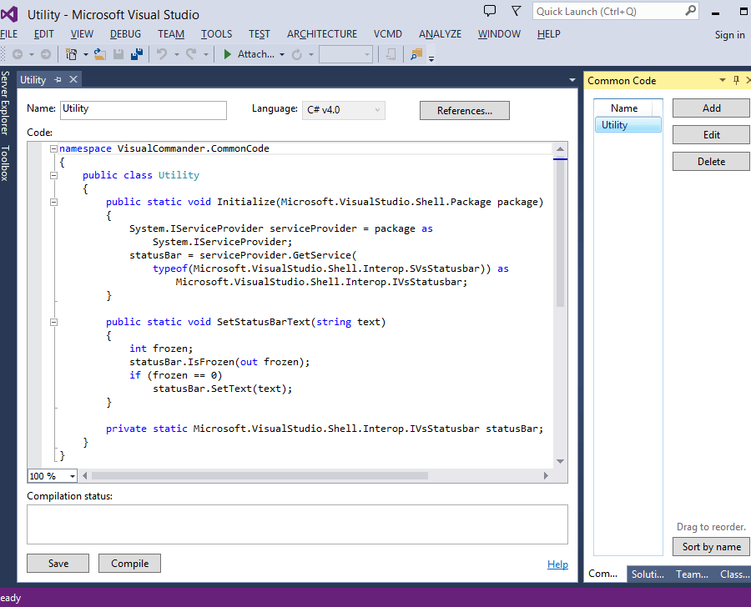Collapse the VisualCommander.CommonCode namespace region
The height and width of the screenshot is (607, 751).
[x=53, y=148]
